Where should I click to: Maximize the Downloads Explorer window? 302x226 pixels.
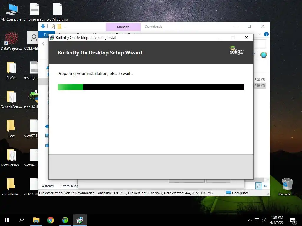point(249,26)
